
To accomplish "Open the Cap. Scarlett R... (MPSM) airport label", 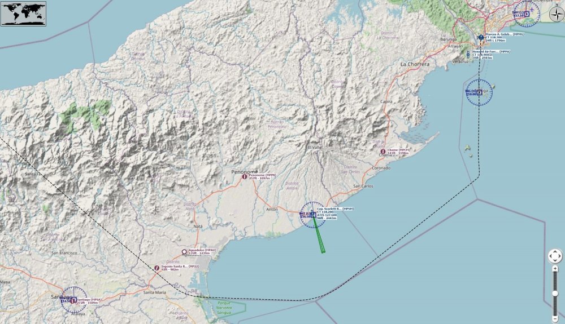I will 327,214.
